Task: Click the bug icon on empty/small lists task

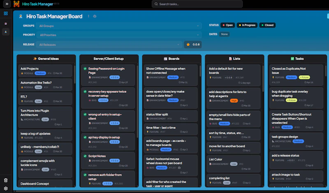Action: tap(211, 124)
